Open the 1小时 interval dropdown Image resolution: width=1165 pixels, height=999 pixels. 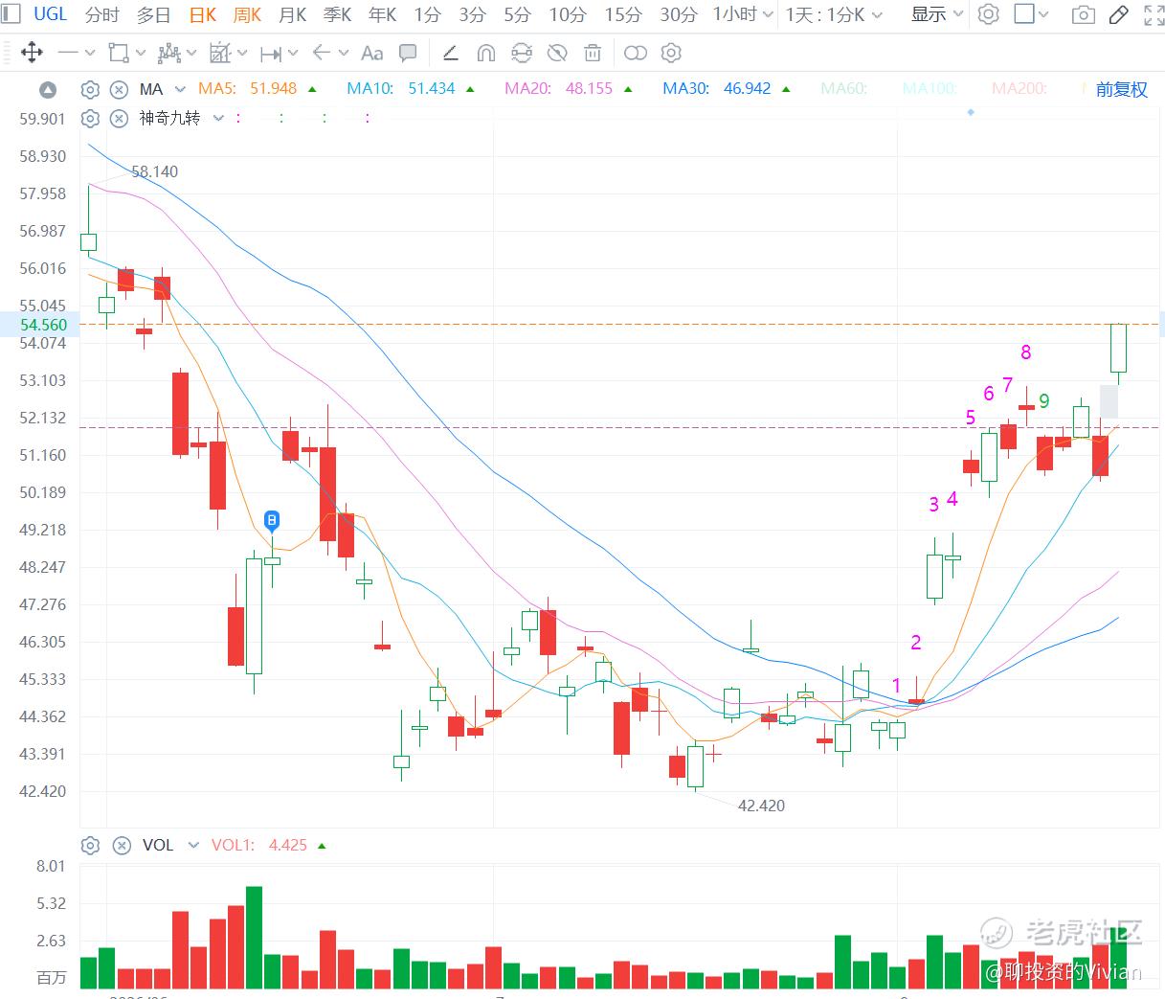click(743, 14)
